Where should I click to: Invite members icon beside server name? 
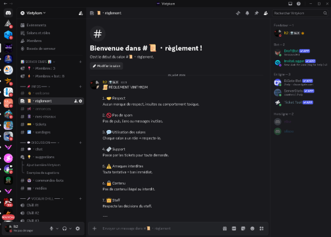(x=81, y=13)
